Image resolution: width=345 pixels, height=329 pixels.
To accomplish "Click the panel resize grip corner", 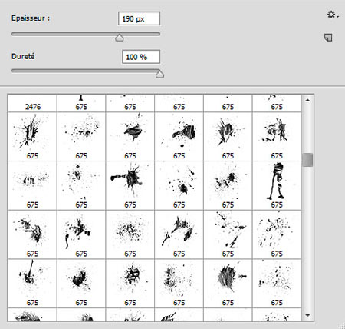I will point(341,325).
